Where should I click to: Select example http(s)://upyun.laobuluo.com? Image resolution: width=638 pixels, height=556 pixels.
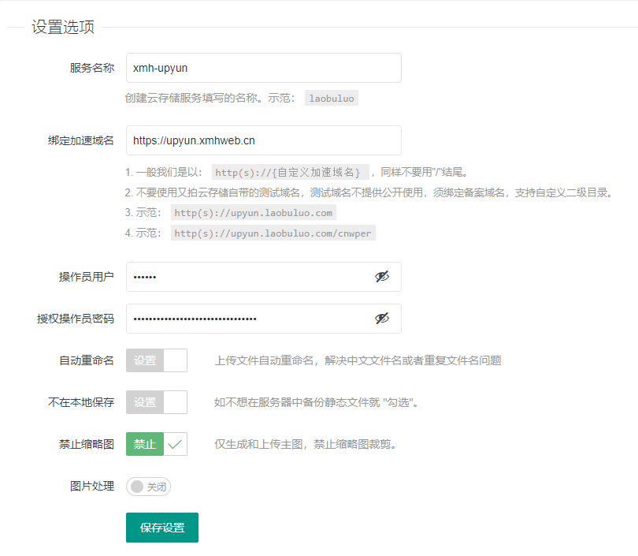253,213
